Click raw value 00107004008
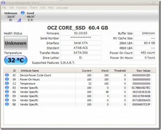 pyautogui.click(x=141, y=96)
